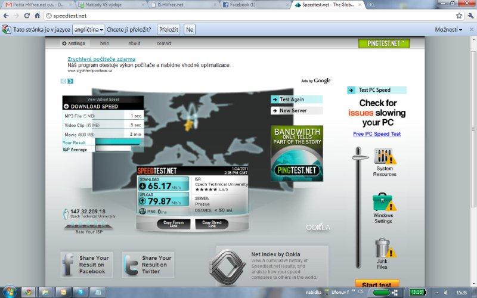Click the Test PC Speed button
This screenshot has height=298, width=477.
(377, 90)
